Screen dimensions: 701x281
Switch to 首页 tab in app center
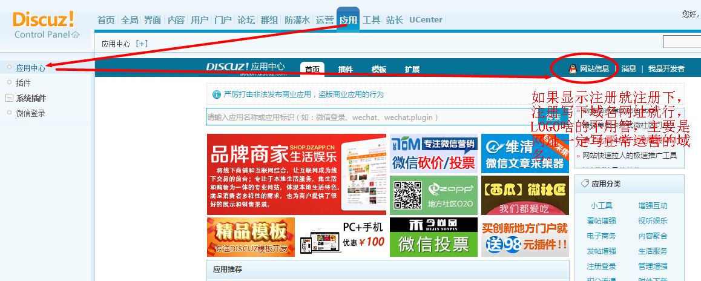(x=312, y=70)
